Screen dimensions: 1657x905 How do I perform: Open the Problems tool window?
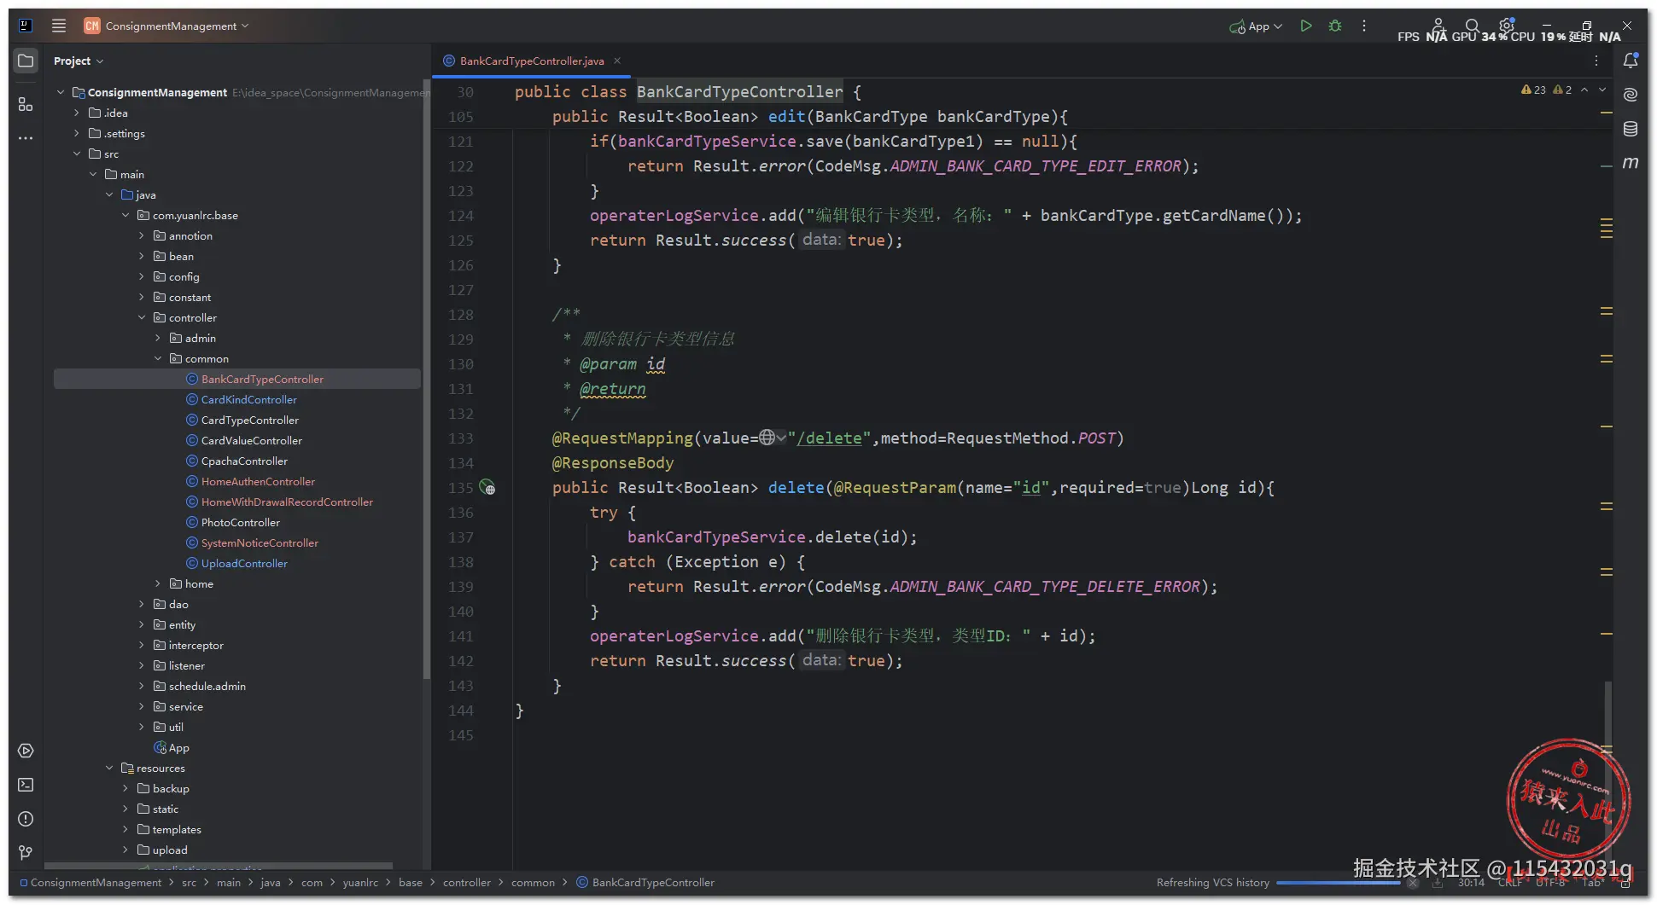tap(26, 819)
